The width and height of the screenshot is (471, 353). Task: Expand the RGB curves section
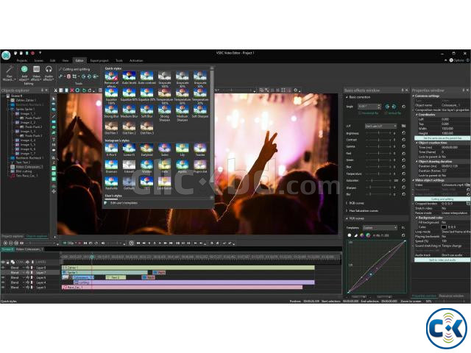[347, 203]
